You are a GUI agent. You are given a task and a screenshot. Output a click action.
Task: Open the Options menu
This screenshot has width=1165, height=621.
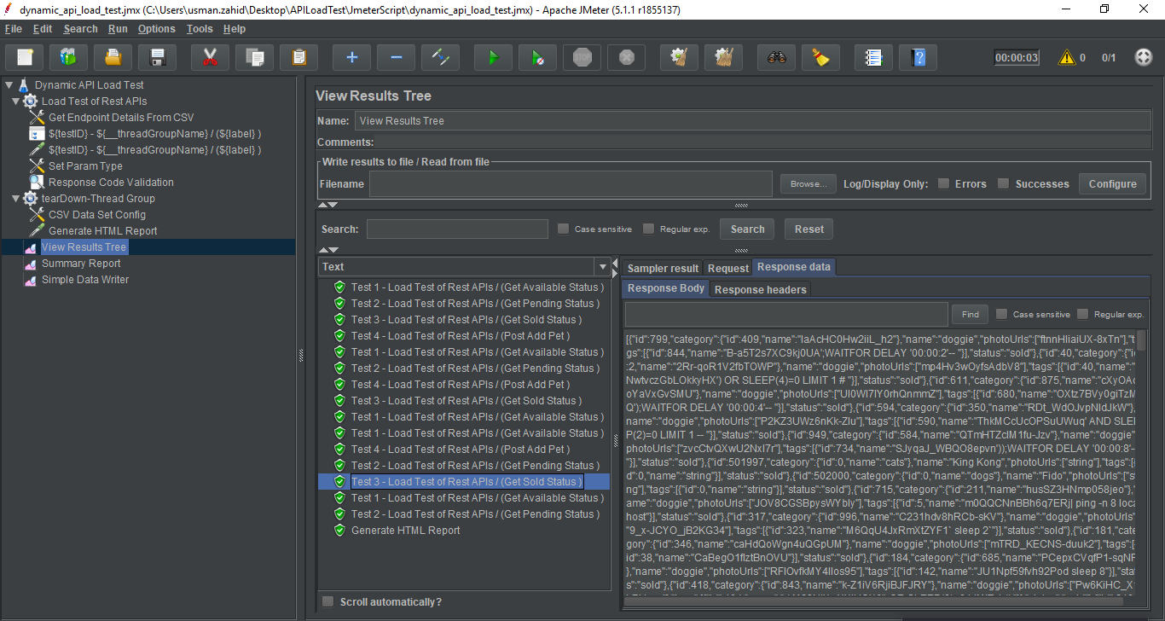tap(156, 29)
